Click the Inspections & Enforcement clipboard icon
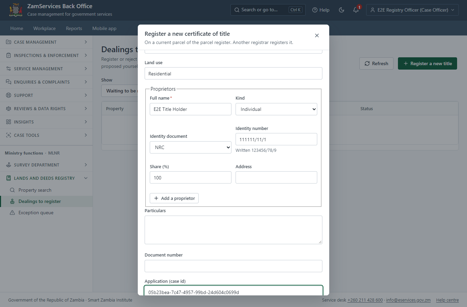Screen dimensions: 467x307 click(x=9, y=55)
